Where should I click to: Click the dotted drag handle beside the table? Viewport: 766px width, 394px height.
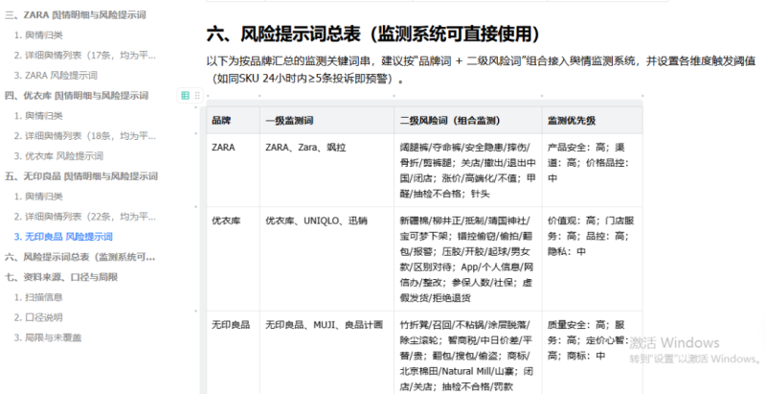[197, 95]
